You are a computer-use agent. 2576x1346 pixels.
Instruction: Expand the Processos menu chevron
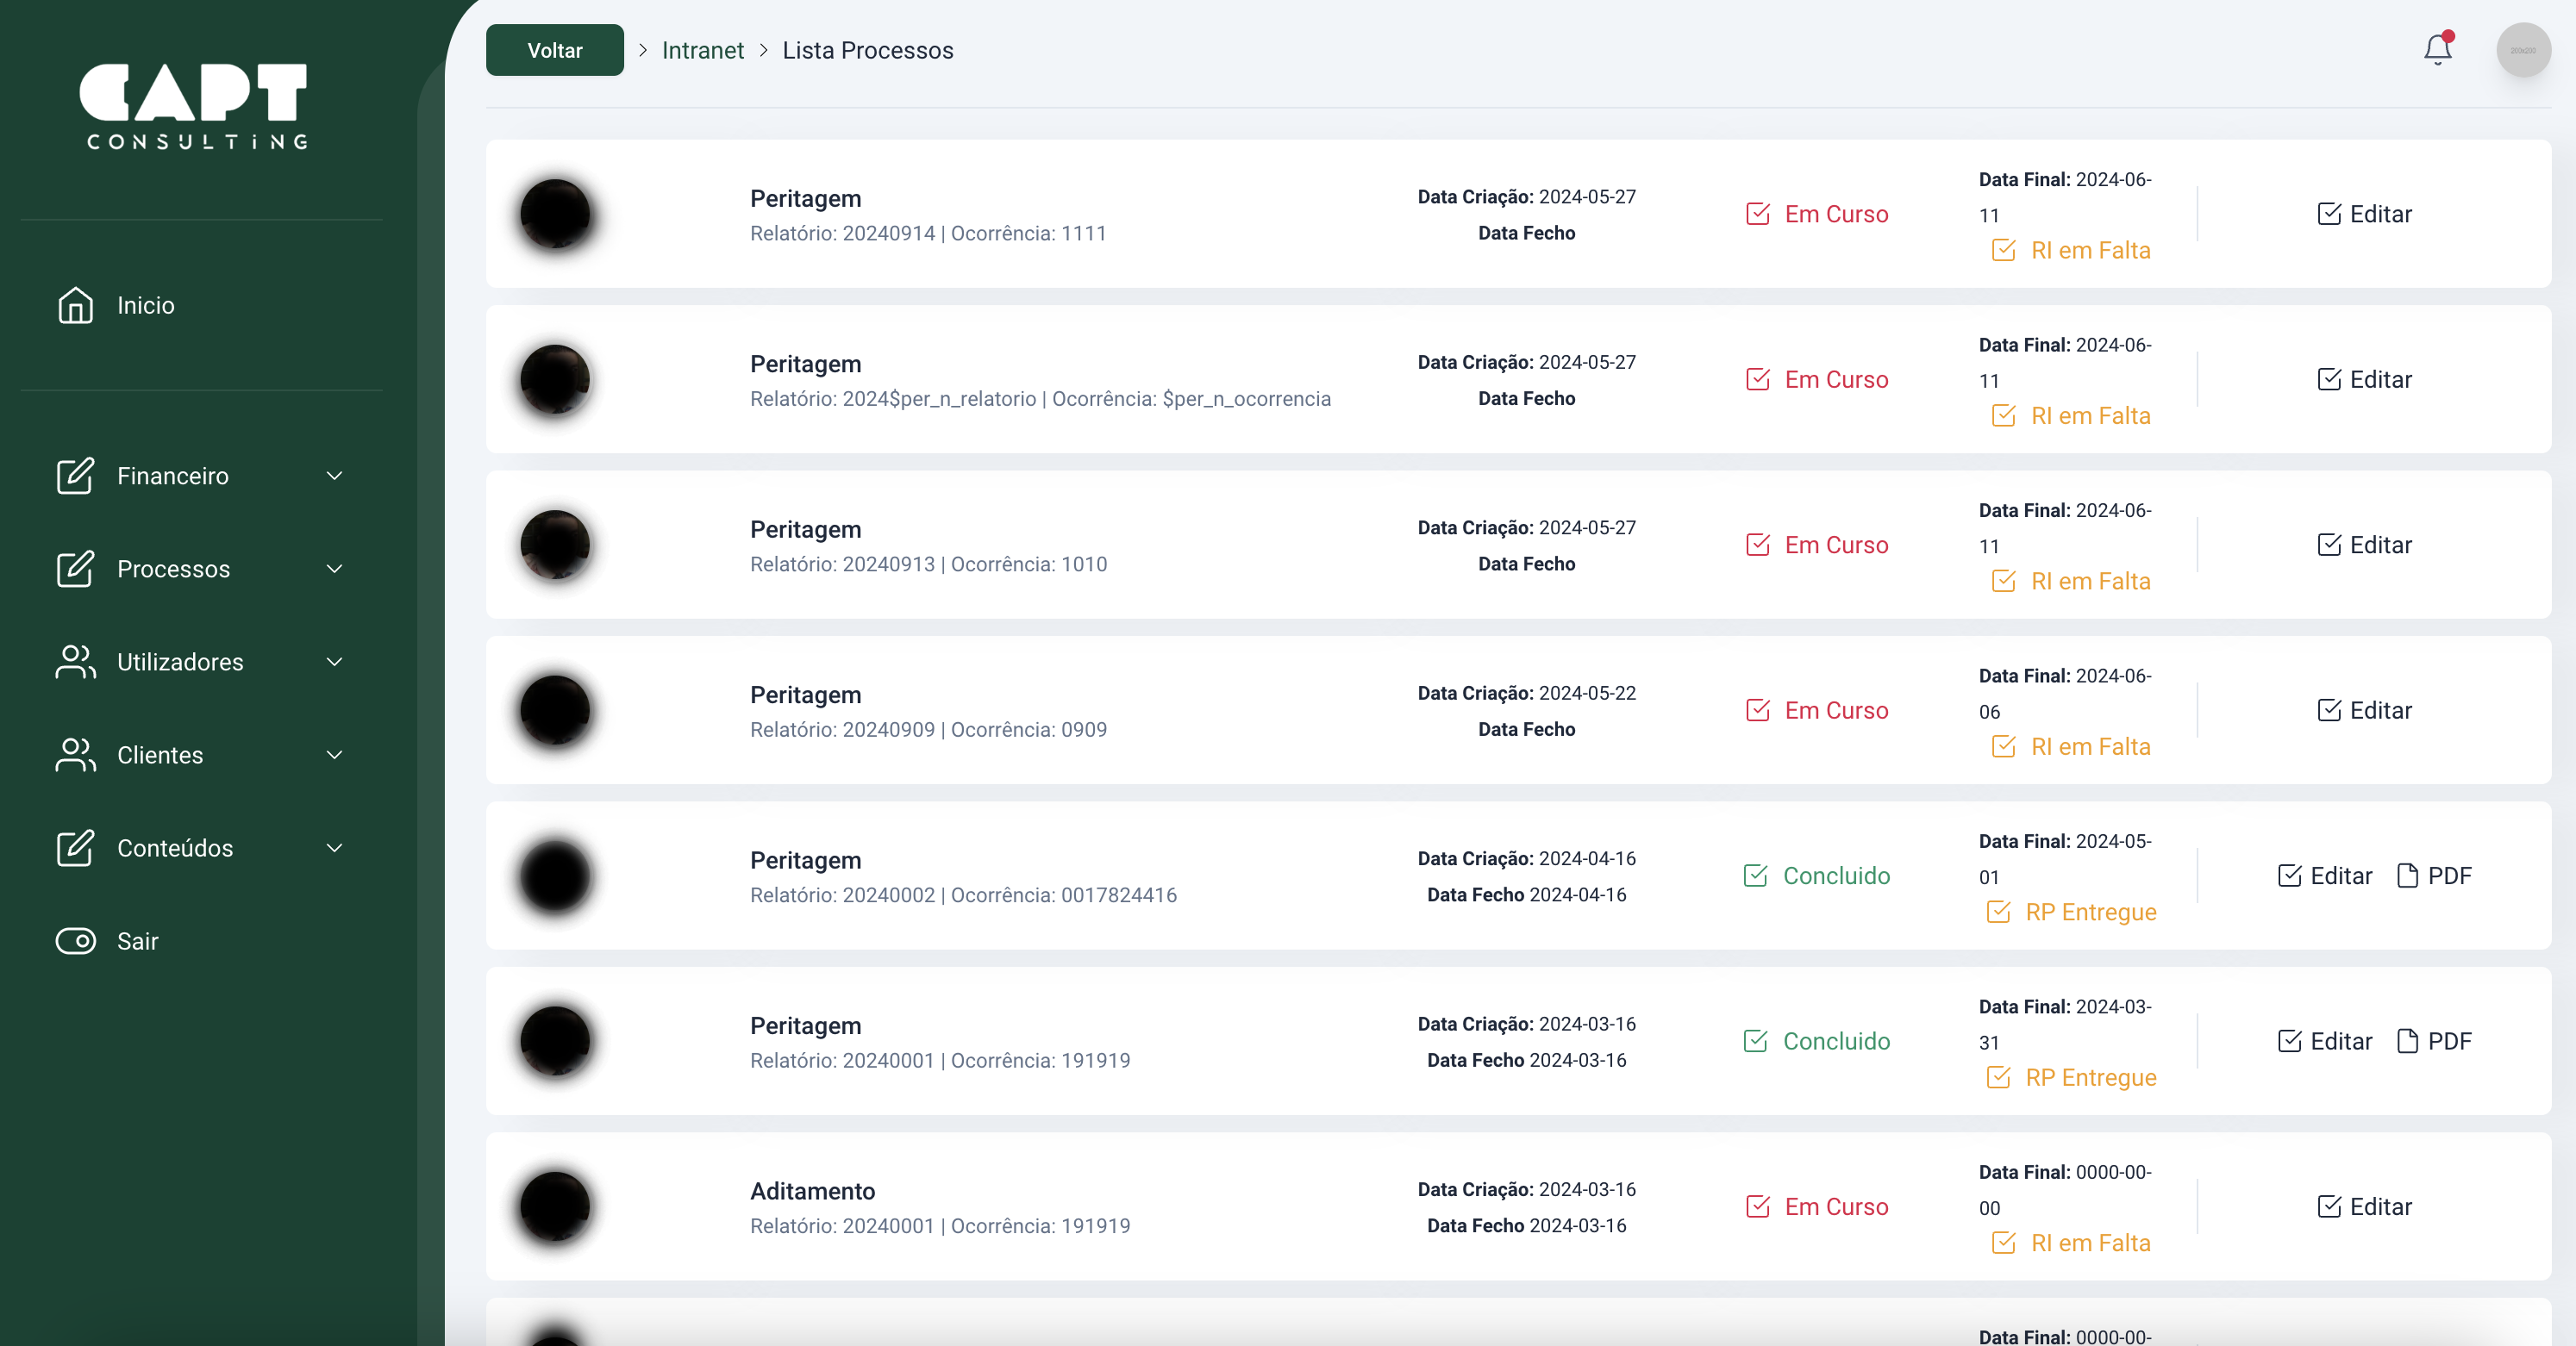click(335, 570)
